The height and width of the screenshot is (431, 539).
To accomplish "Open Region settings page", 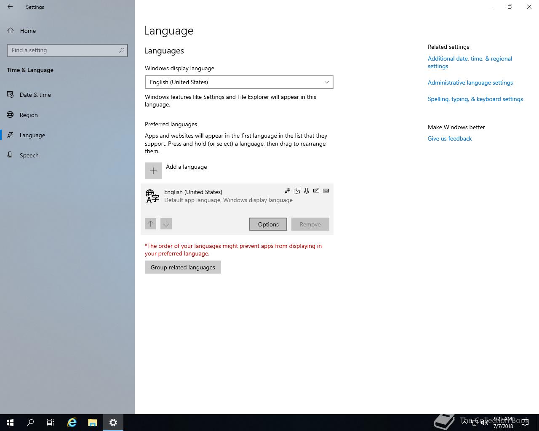I will [67, 115].
